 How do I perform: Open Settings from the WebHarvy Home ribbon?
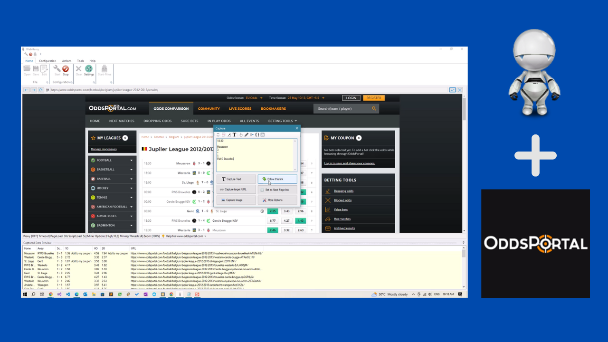(89, 70)
